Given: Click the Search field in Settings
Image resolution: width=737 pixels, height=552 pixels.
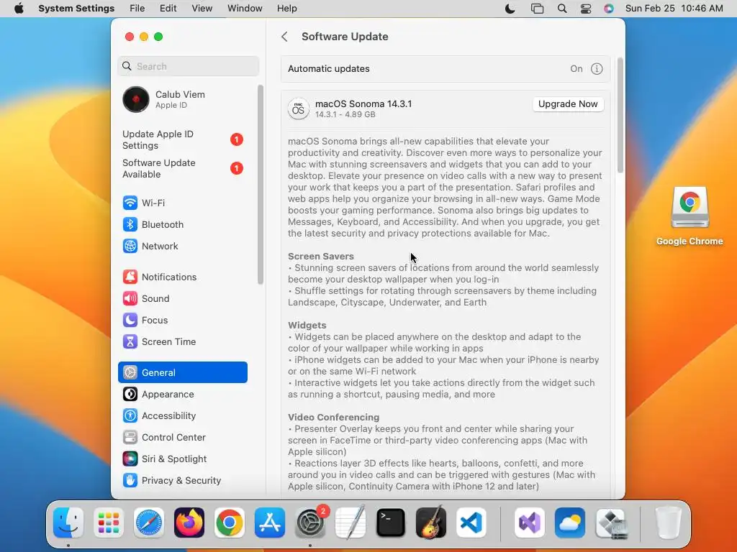Looking at the screenshot, I should [188, 66].
